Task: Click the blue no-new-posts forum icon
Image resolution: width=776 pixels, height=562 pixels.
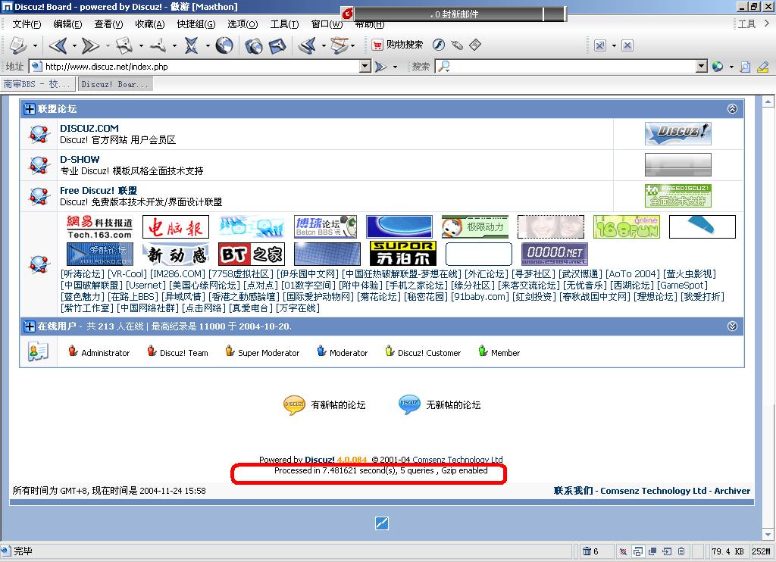Action: (x=409, y=404)
